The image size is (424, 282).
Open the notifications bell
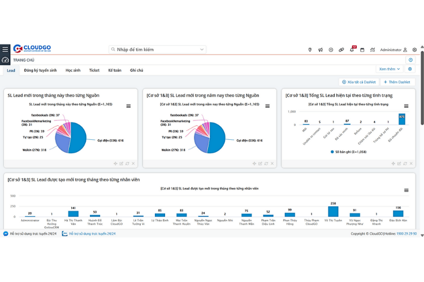pyautogui.click(x=352, y=50)
